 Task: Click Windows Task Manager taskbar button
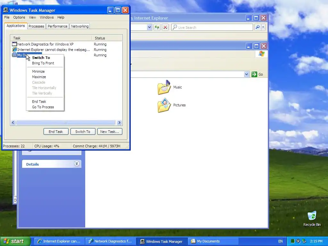pyautogui.click(x=162, y=241)
